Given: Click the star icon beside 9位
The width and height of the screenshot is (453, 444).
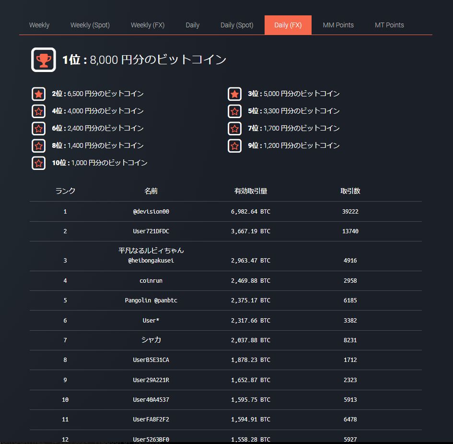Looking at the screenshot, I should pos(234,146).
